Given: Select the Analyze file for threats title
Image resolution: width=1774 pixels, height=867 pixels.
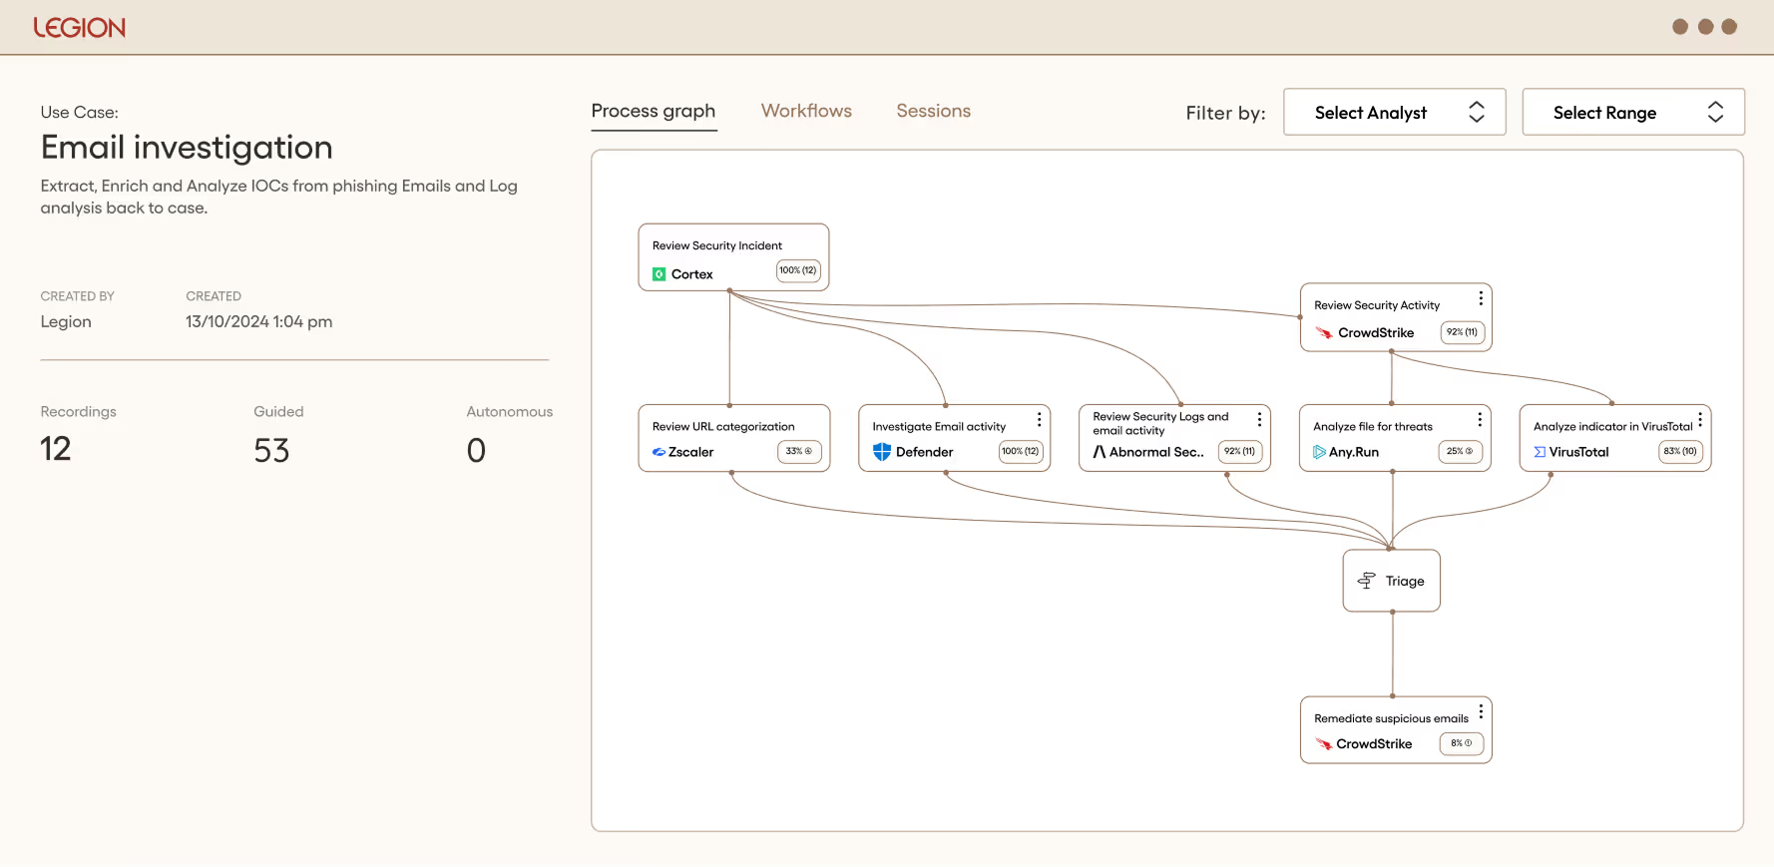Looking at the screenshot, I should click(1373, 426).
